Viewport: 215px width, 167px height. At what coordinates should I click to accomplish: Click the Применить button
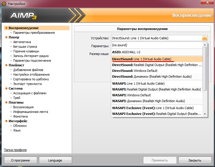pos(160,160)
